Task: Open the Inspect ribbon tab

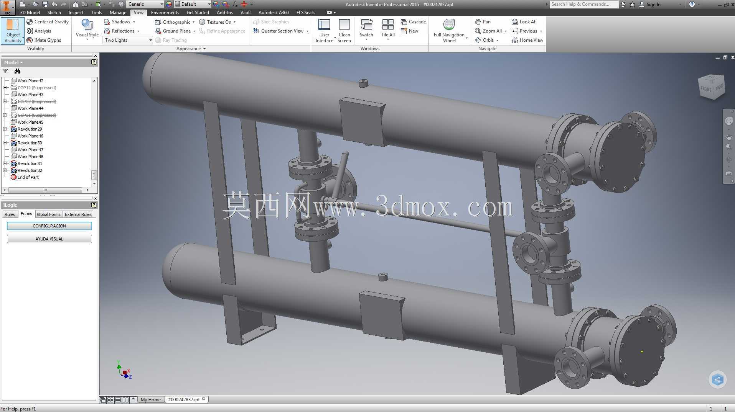Action: click(x=76, y=13)
